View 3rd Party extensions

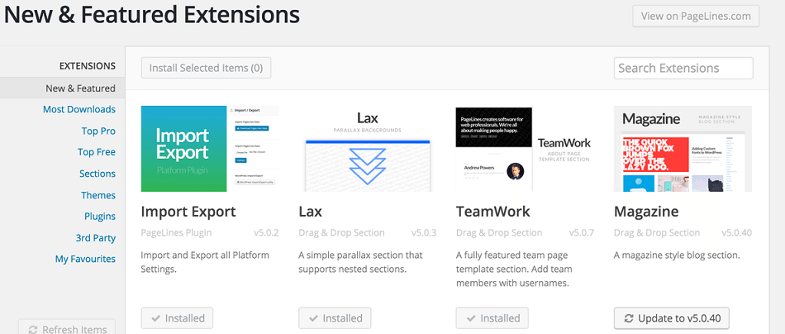point(96,238)
